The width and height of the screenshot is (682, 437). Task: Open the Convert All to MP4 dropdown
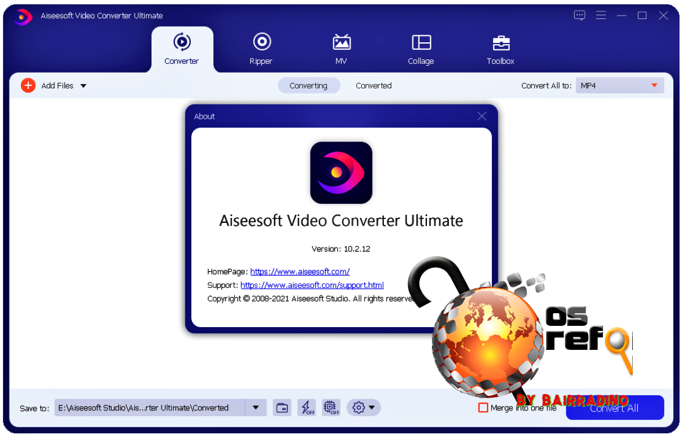620,86
